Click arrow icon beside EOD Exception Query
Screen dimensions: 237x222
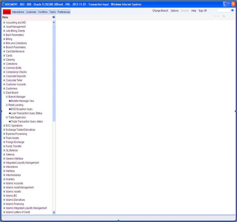coord(10,109)
